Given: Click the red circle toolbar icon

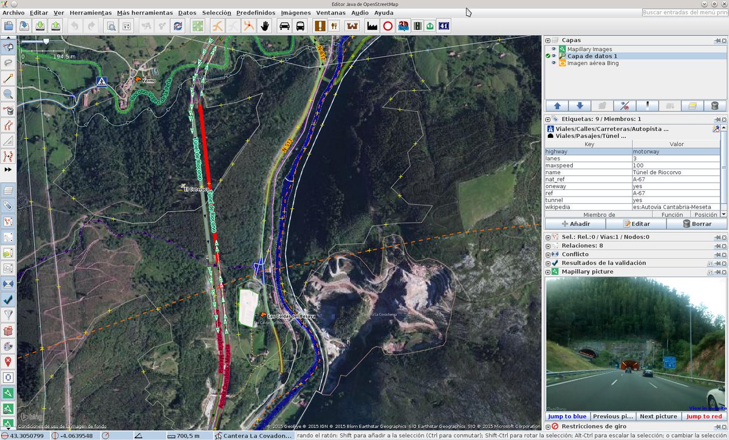Looking at the screenshot, I should [388, 26].
